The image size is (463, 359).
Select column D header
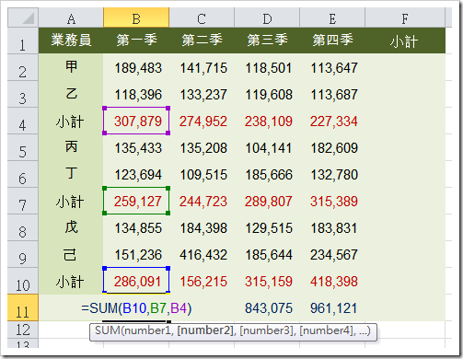point(267,17)
